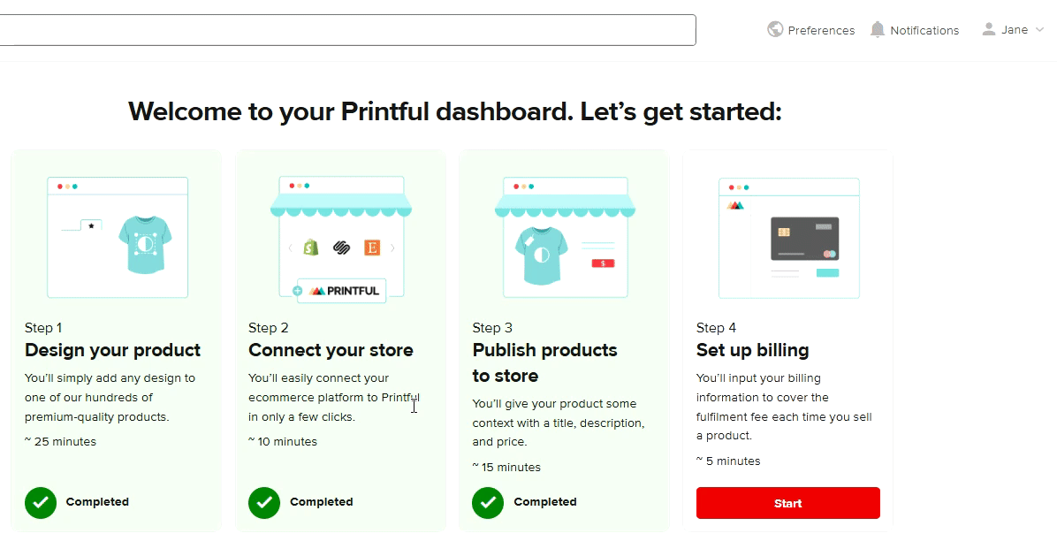Expand the Jane account dropdown arrow

(1039, 30)
